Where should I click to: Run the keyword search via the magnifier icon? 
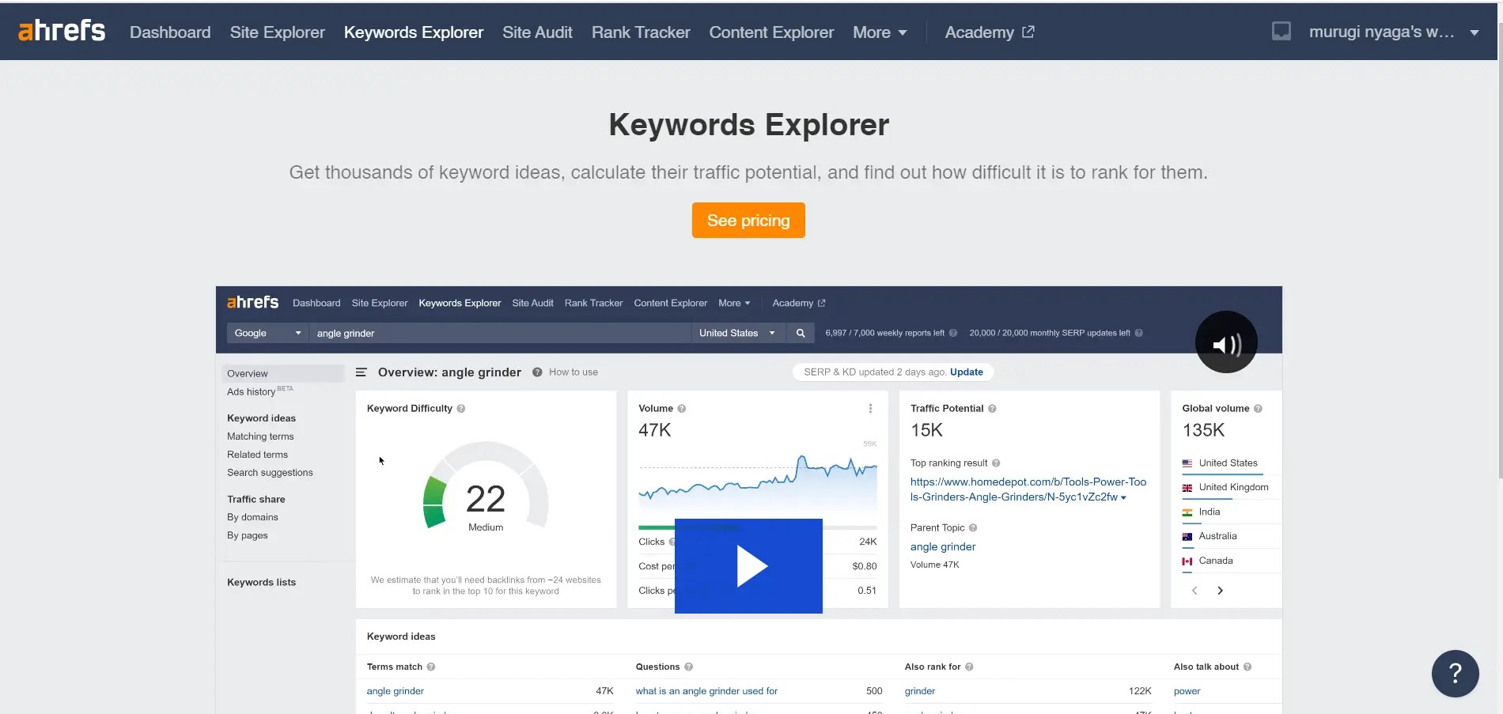pyautogui.click(x=800, y=333)
